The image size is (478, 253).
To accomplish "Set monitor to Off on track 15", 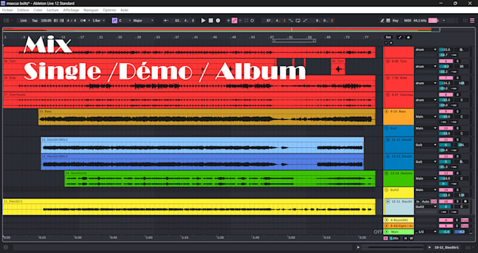I will tap(434, 201).
